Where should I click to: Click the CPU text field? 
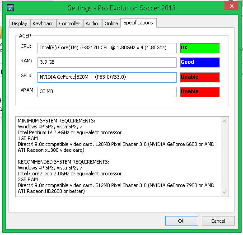107,48
